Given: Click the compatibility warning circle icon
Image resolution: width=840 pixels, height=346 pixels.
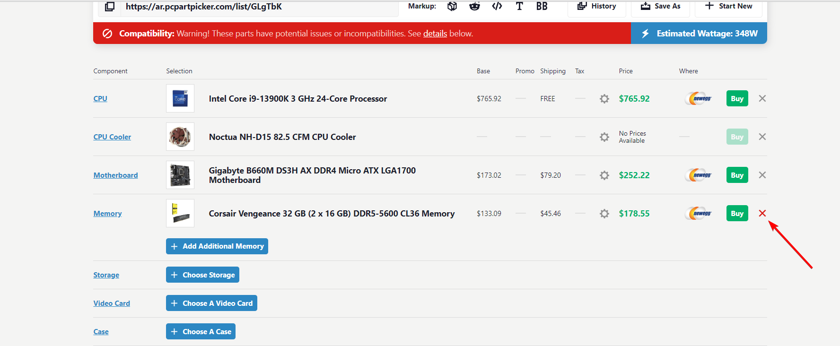Looking at the screenshot, I should pos(107,34).
